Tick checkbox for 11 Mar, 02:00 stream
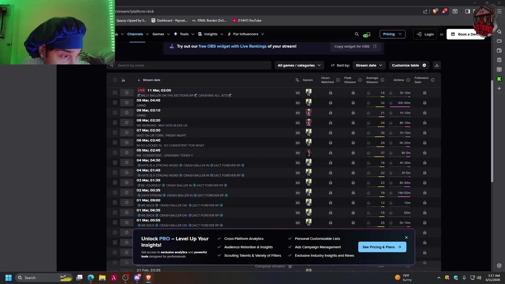The image size is (505, 284). [x=115, y=93]
